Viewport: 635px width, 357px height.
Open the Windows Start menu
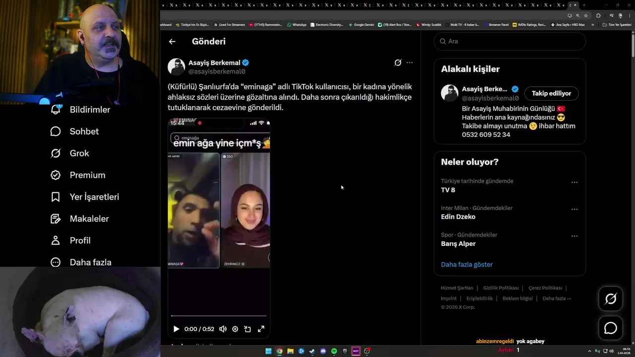coord(268,351)
